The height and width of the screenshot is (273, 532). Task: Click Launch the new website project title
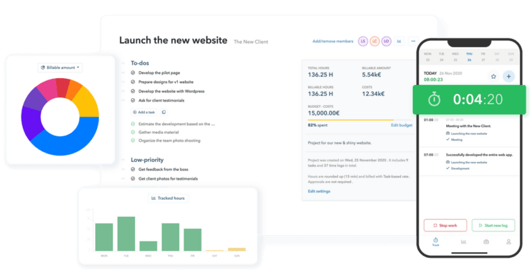173,40
